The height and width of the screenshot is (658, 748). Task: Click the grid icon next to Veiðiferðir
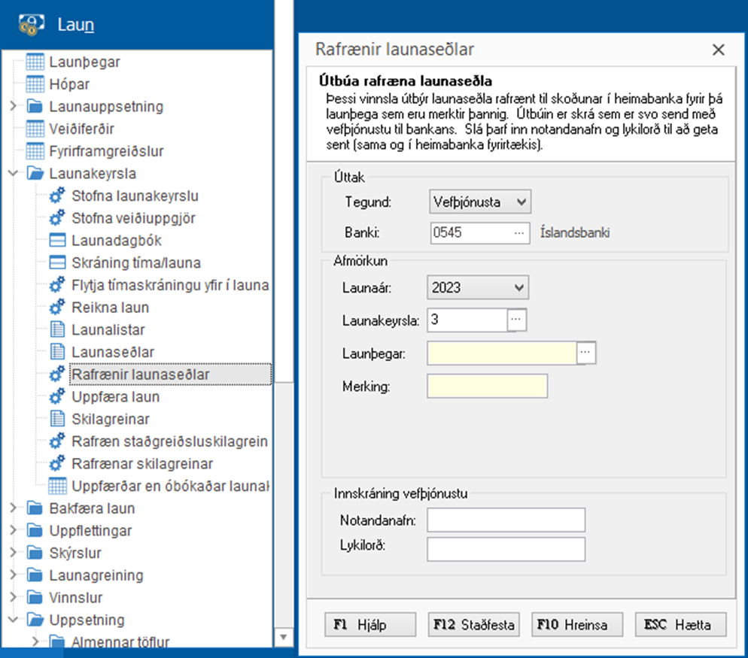click(35, 129)
